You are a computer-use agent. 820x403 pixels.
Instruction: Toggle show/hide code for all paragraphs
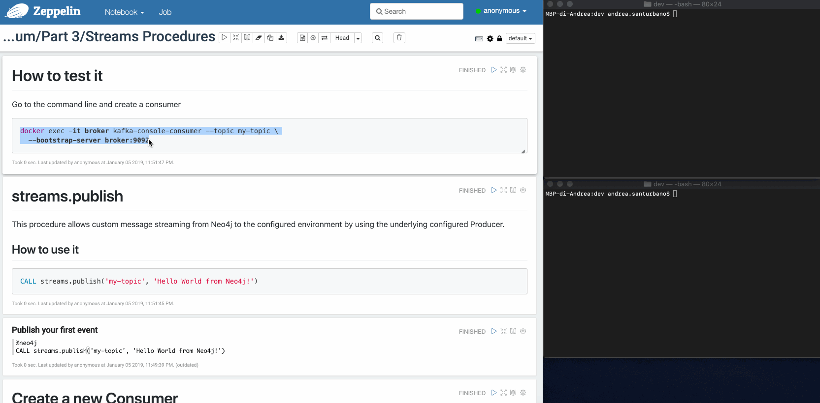[236, 38]
